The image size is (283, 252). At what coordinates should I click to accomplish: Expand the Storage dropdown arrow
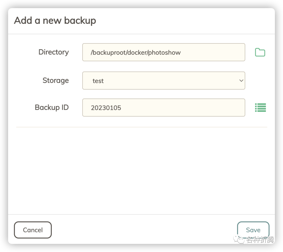point(241,81)
